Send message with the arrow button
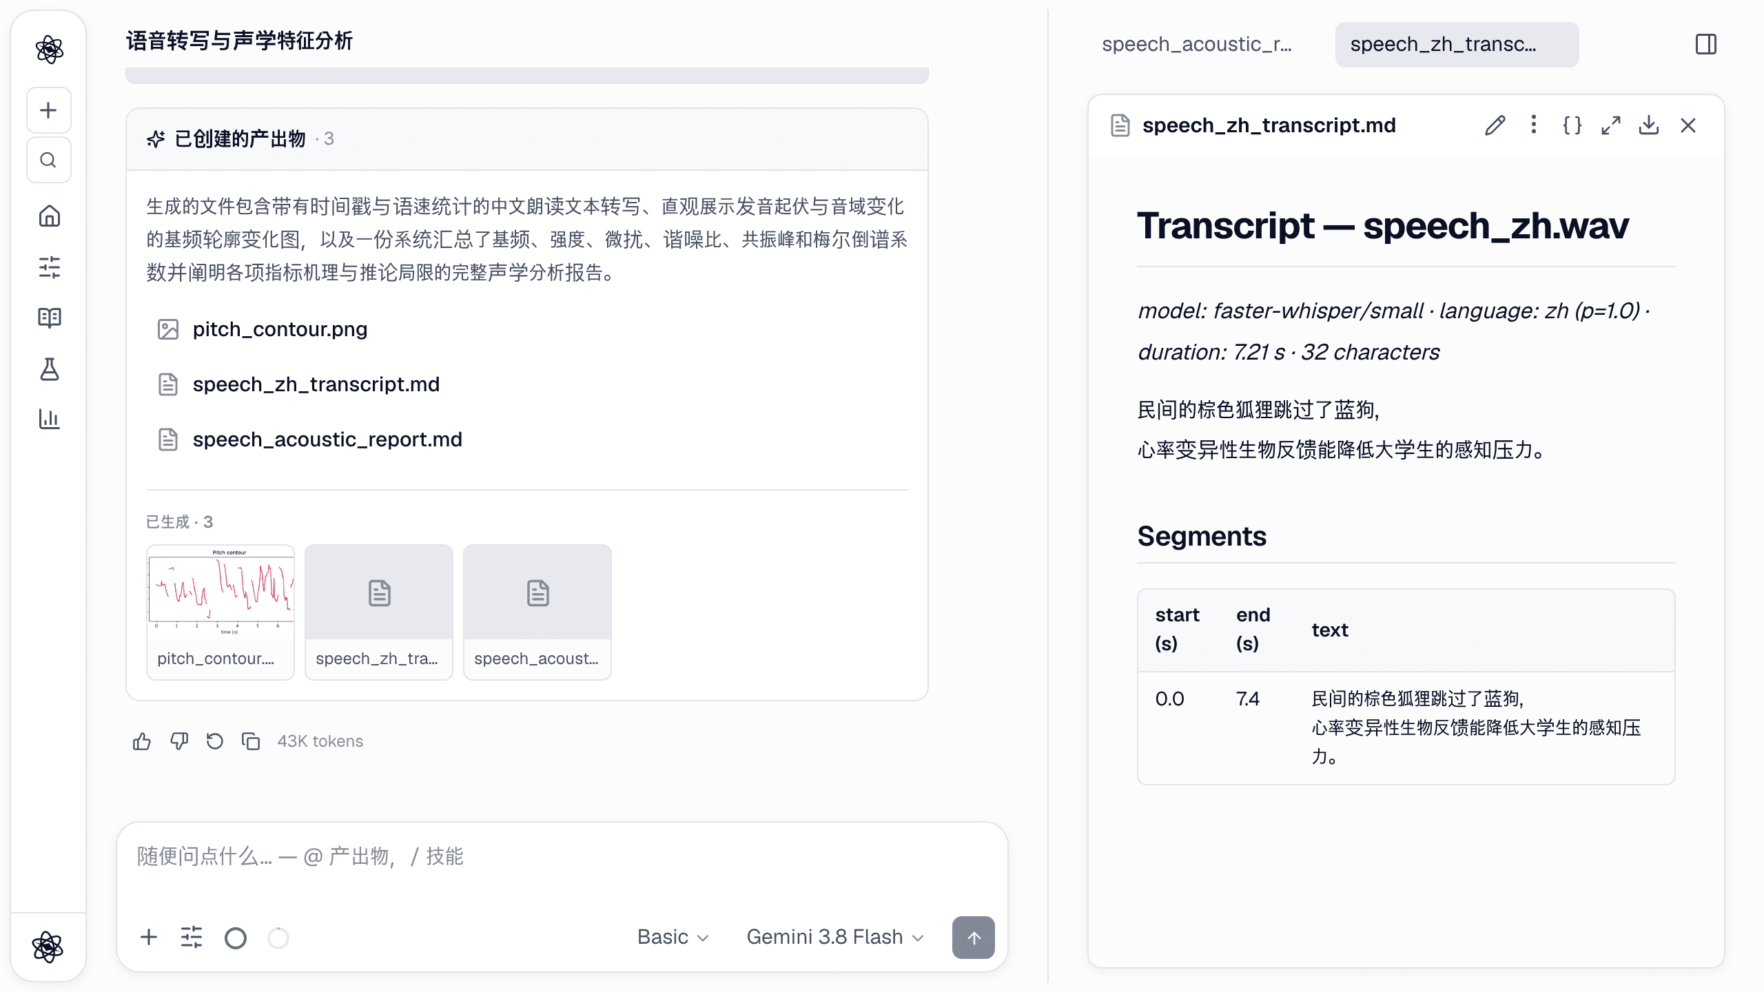The width and height of the screenshot is (1764, 992). pyautogui.click(x=973, y=938)
